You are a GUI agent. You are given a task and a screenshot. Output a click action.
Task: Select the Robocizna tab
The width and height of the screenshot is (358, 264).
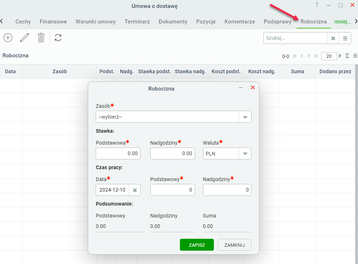tap(314, 22)
